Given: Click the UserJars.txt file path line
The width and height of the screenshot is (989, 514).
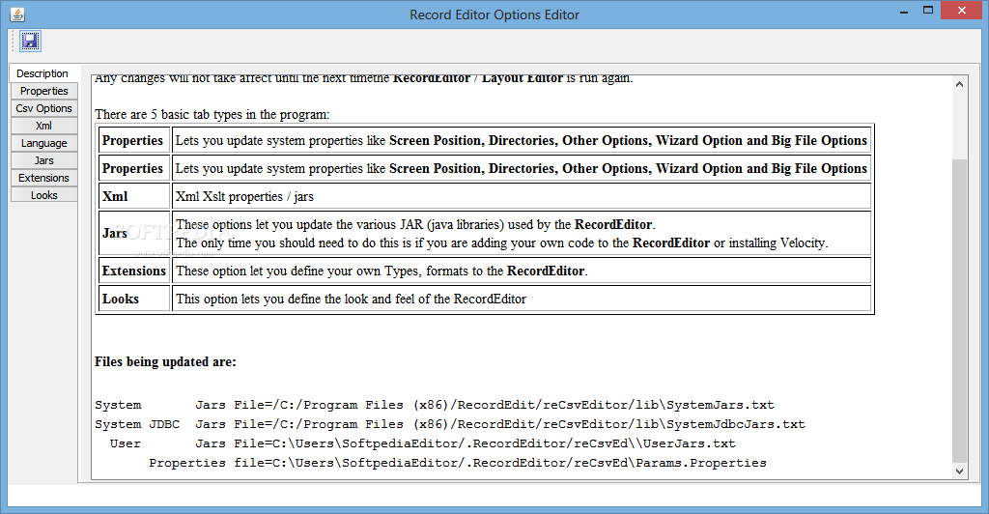Looking at the screenshot, I should pyautogui.click(x=423, y=443).
